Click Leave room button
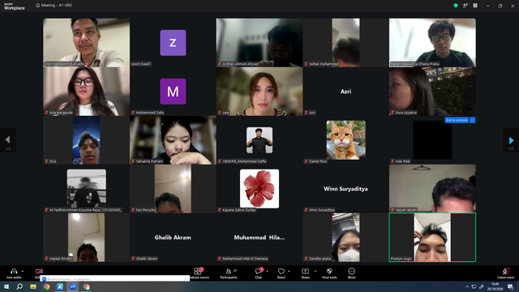The width and height of the screenshot is (519, 292). pyautogui.click(x=506, y=273)
